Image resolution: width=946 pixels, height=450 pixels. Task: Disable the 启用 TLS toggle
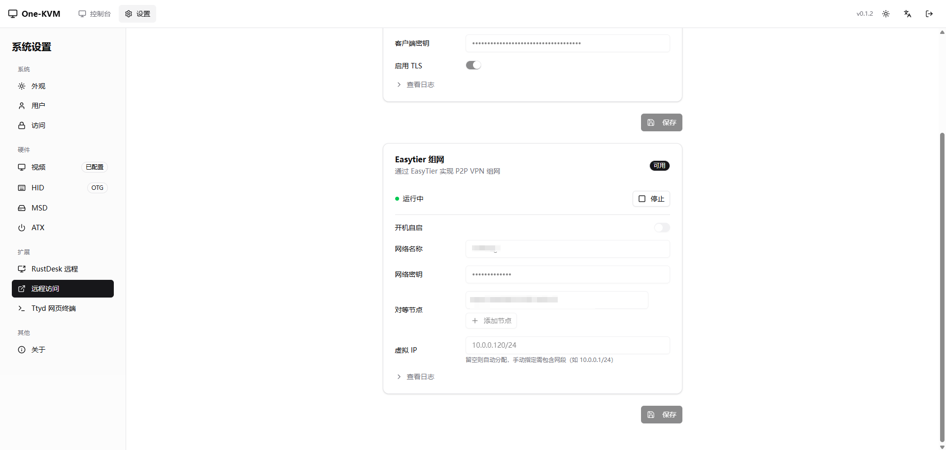[473, 65]
